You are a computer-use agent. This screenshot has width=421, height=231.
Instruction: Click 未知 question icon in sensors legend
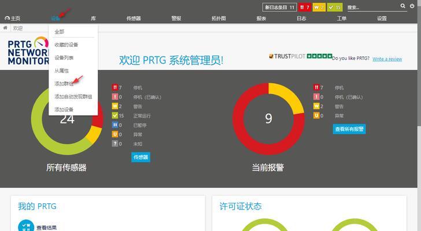[115, 144]
